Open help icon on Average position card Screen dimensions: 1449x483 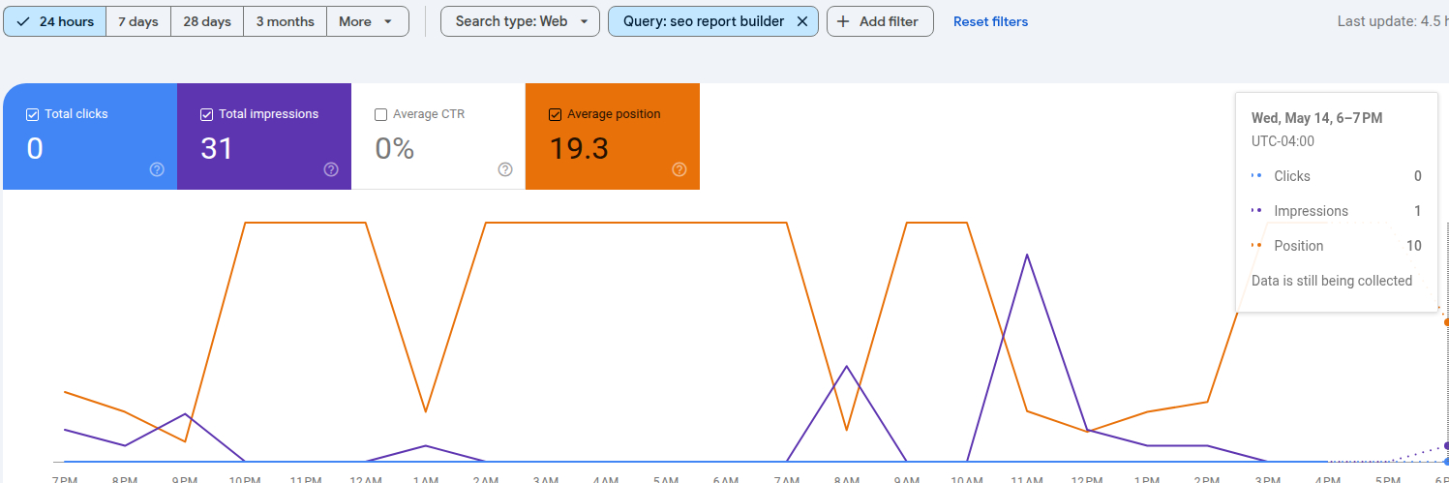[x=679, y=169]
